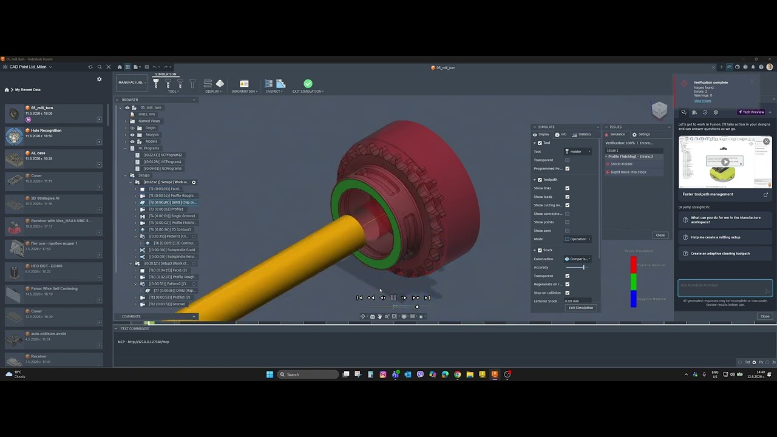Open the Manufacture workspace dropdown
This screenshot has height=437, width=777.
coord(131,83)
